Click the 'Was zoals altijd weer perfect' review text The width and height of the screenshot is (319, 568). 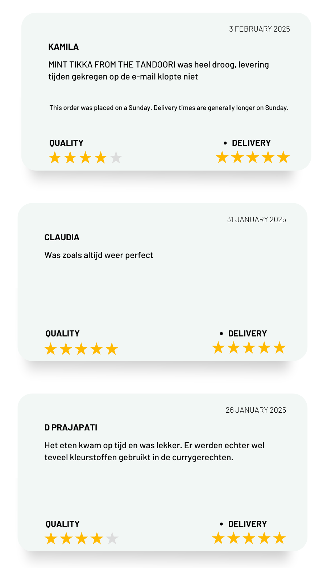pos(99,255)
